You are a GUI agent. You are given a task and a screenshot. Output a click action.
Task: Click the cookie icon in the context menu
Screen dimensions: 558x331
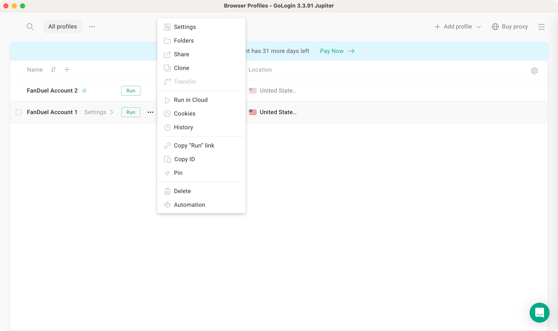(x=167, y=114)
